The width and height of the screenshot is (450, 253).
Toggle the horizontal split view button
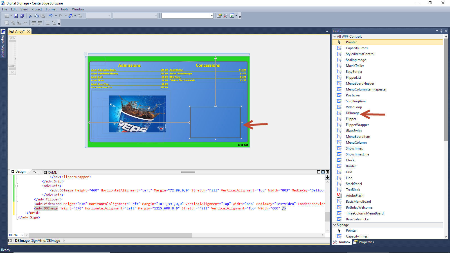(x=323, y=172)
